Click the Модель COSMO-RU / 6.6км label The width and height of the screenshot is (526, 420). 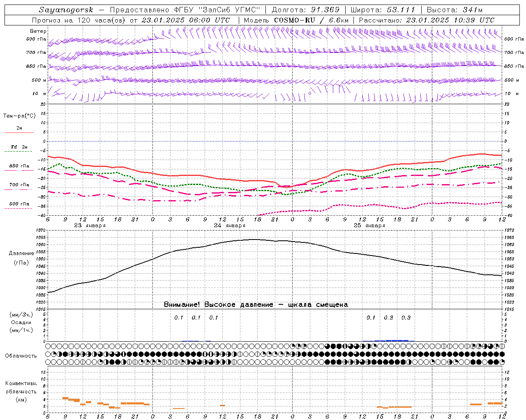[x=297, y=20]
